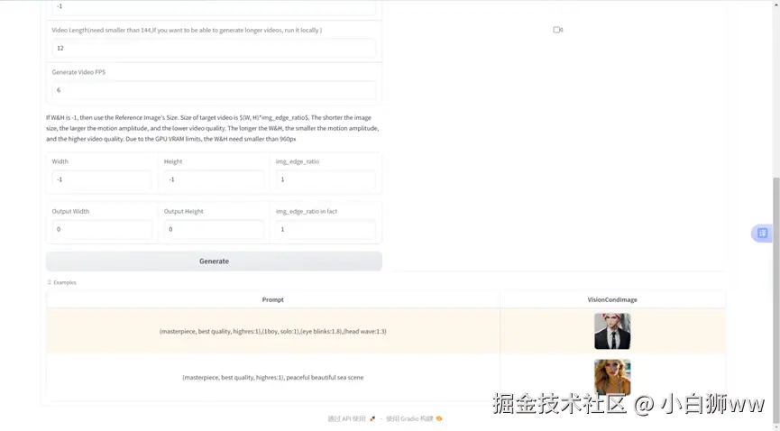The image size is (780, 431).
Task: Click the video camera icon in output panel
Action: pyautogui.click(x=557, y=30)
